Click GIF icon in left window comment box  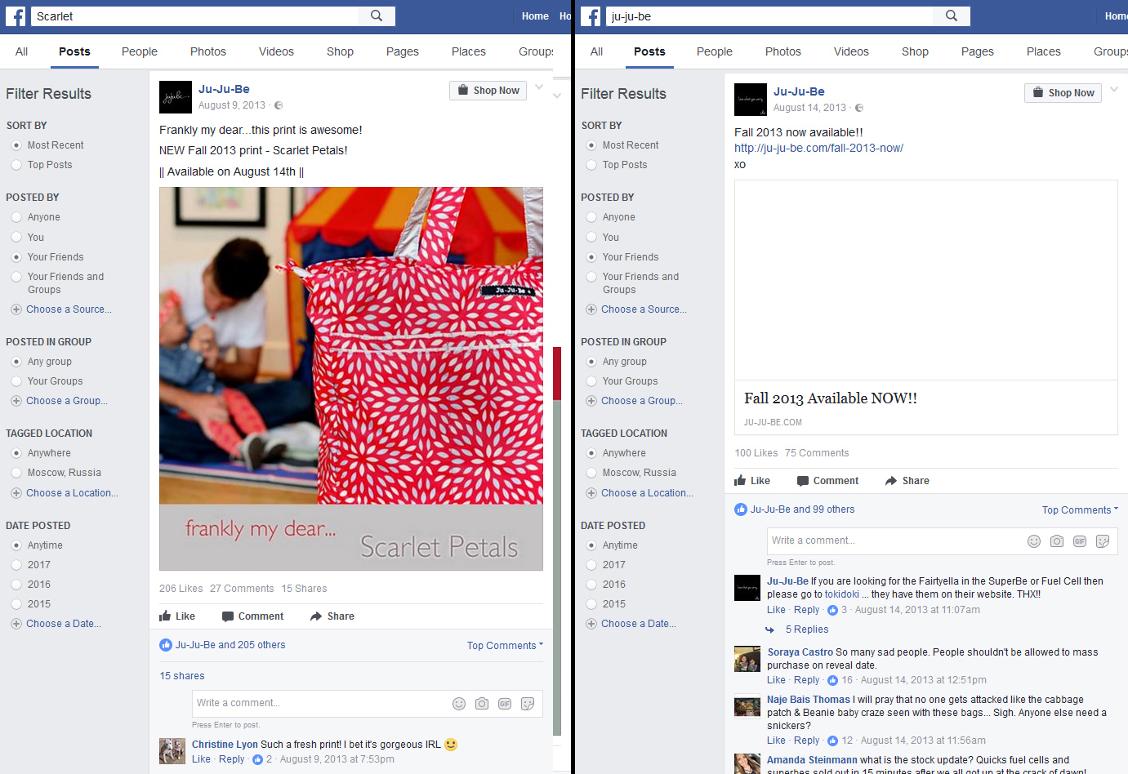[x=505, y=704]
